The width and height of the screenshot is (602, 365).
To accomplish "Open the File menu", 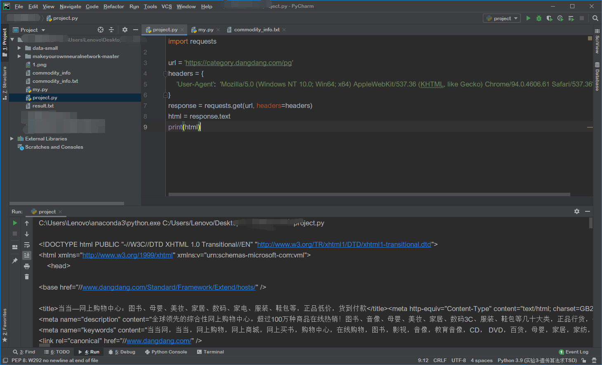I will tap(19, 7).
